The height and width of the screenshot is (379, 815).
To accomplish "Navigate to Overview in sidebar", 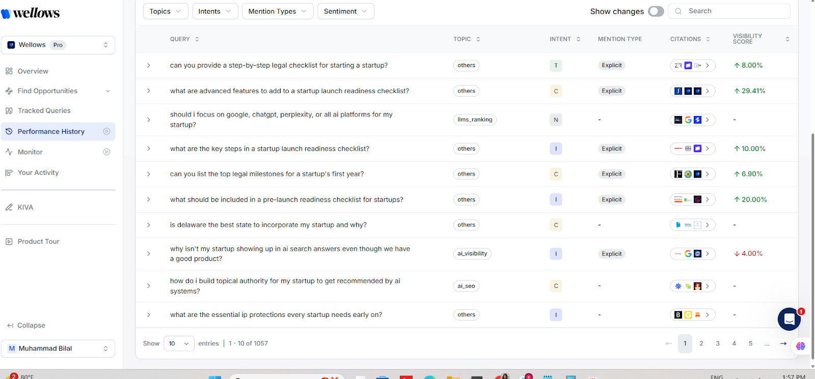I will [x=33, y=71].
